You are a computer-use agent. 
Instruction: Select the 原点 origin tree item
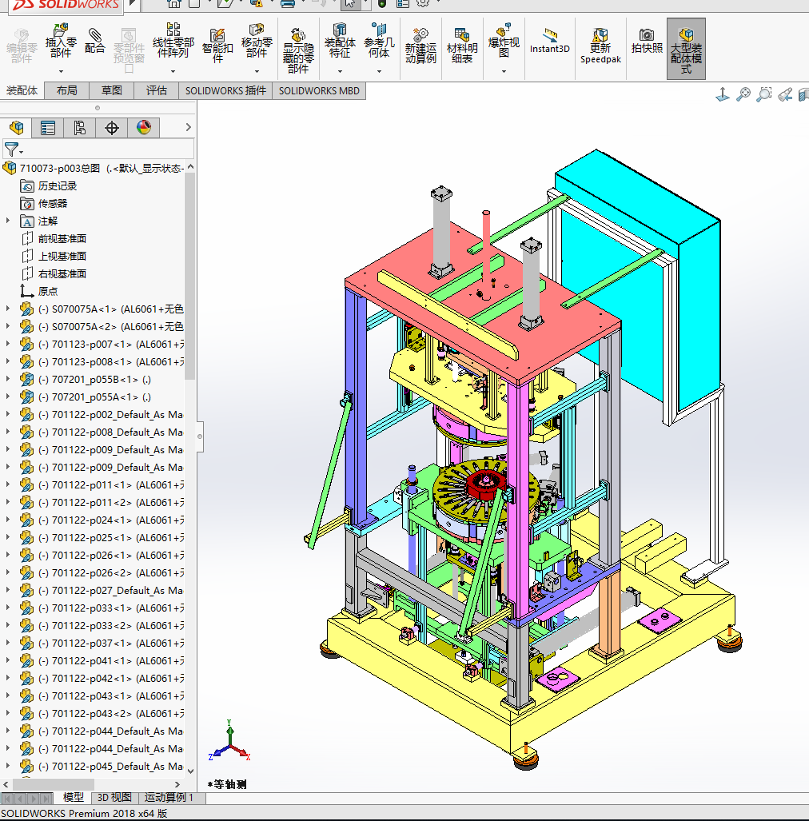[x=47, y=291]
